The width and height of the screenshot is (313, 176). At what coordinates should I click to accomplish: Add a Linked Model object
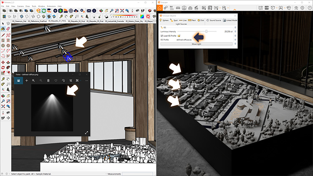(x=230, y=20)
